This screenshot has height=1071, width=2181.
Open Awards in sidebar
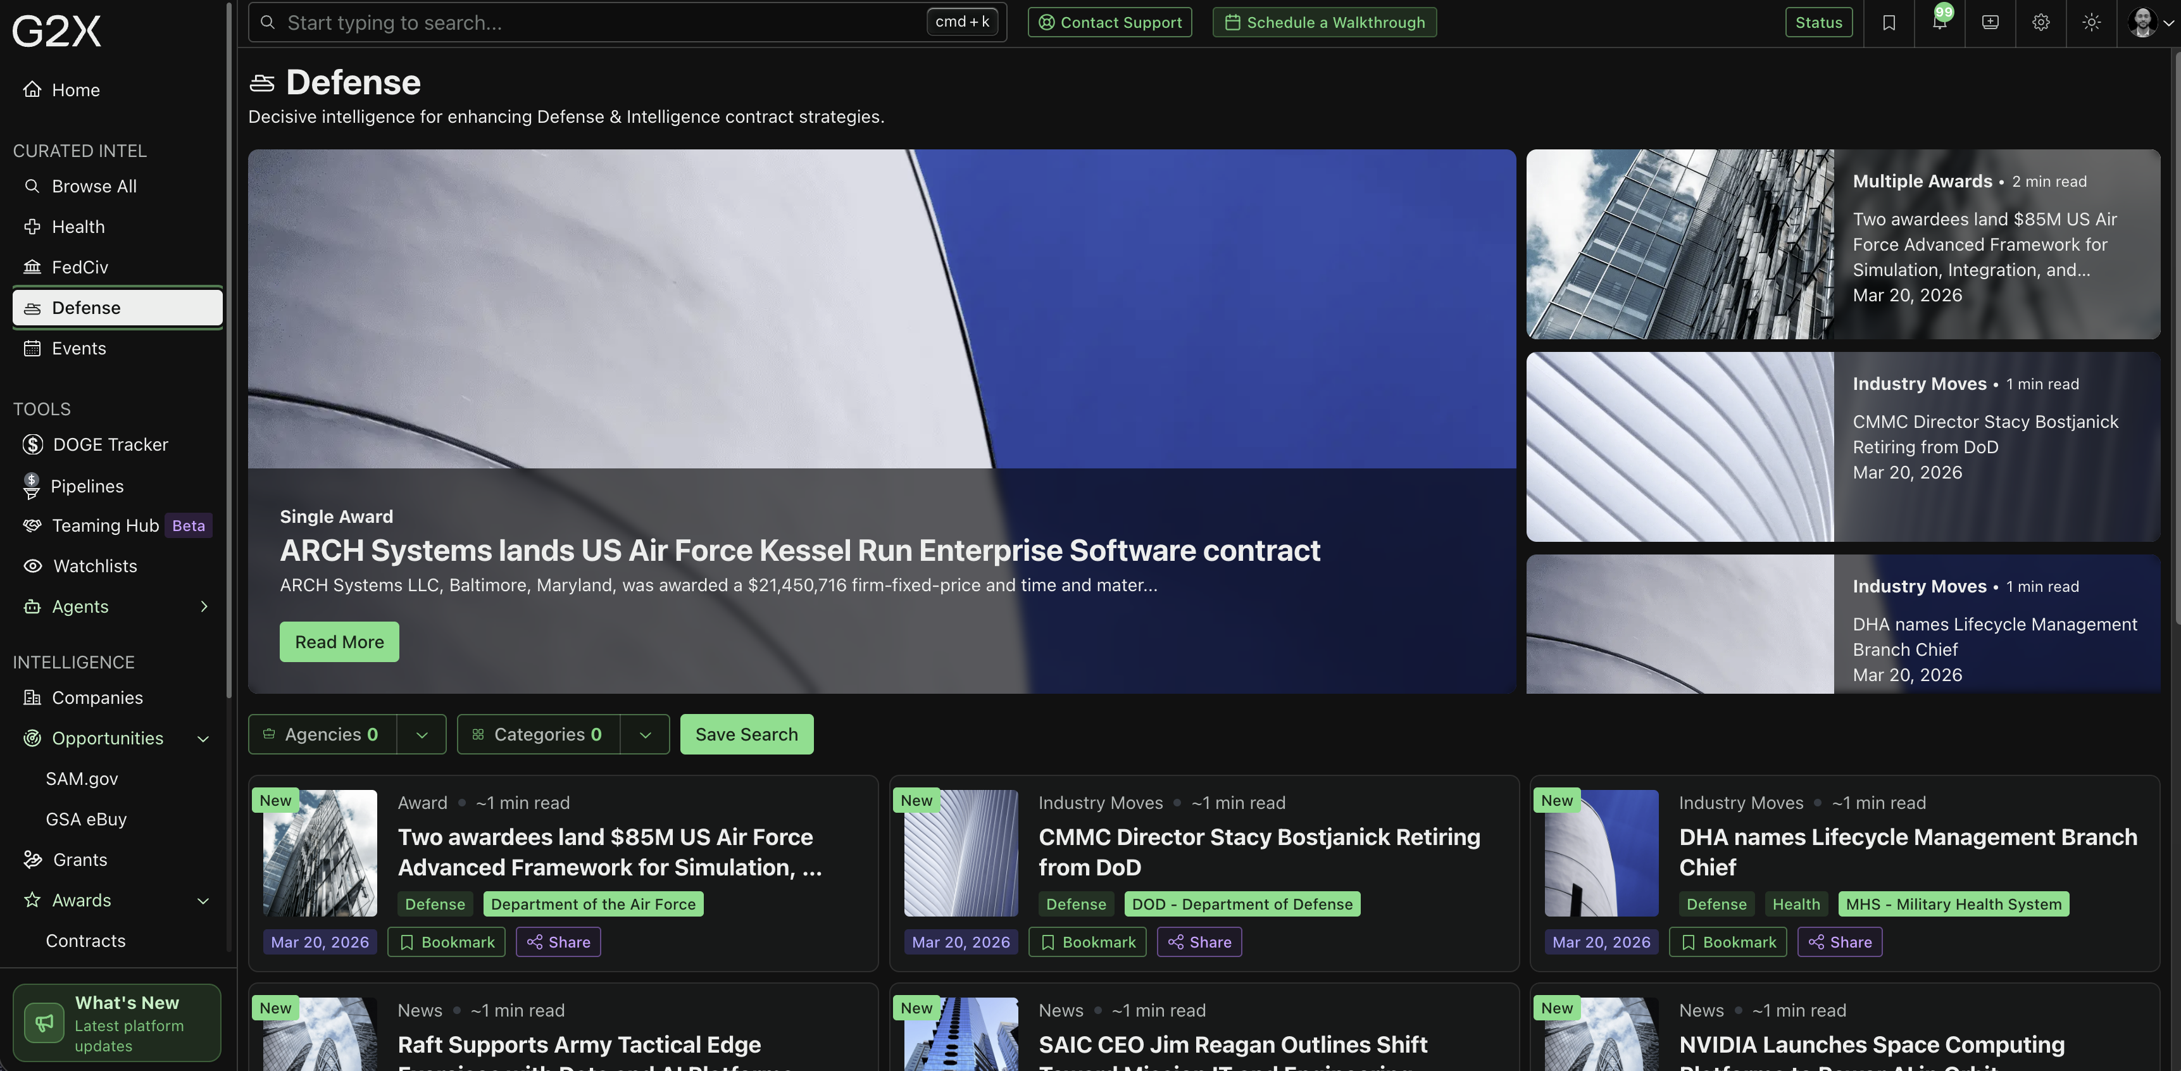click(81, 901)
